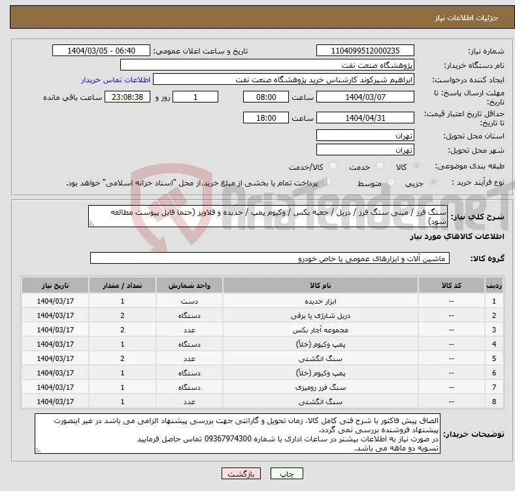Click the کد کالا column header

452,285
